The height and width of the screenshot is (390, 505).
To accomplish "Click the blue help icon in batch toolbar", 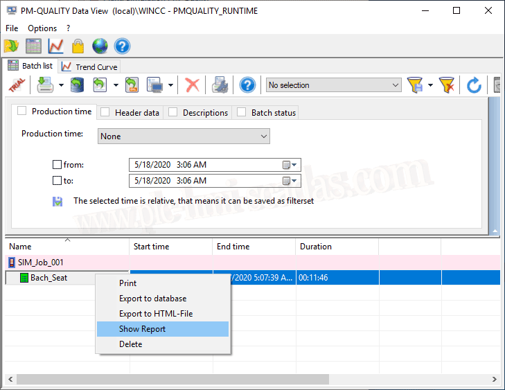I will click(x=247, y=85).
